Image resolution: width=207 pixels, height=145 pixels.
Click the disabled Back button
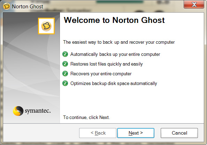[x=98, y=133]
